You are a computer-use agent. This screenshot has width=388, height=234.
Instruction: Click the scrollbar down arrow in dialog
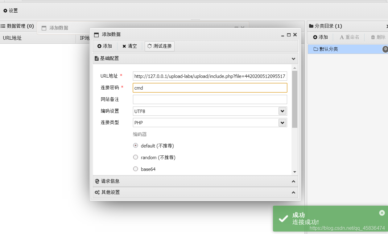pos(295,172)
